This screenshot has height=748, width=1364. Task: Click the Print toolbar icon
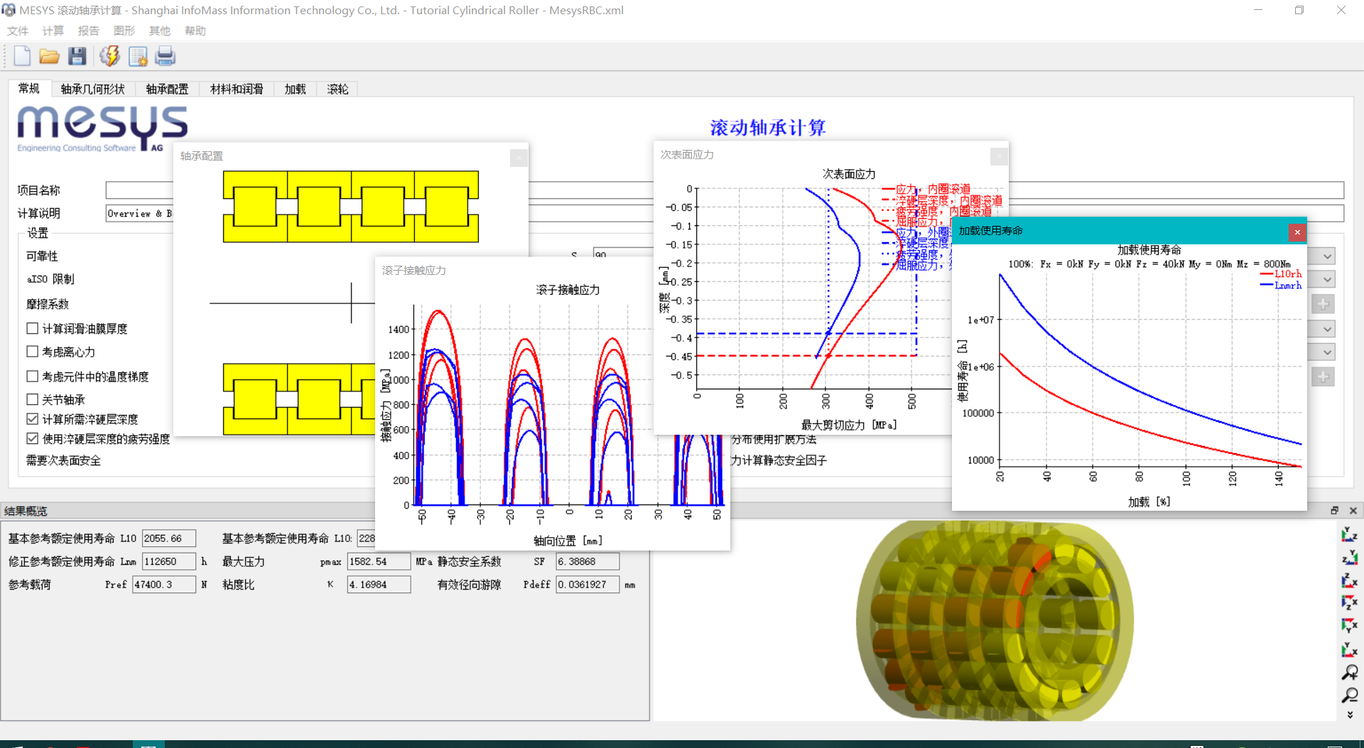166,56
